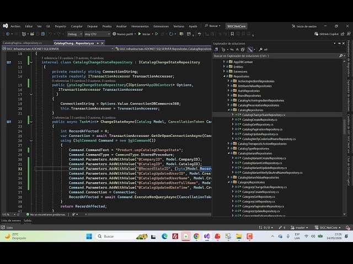Collapse the CatalogRepositories folder
Screen dimensions: 353x264
(x=228, y=110)
